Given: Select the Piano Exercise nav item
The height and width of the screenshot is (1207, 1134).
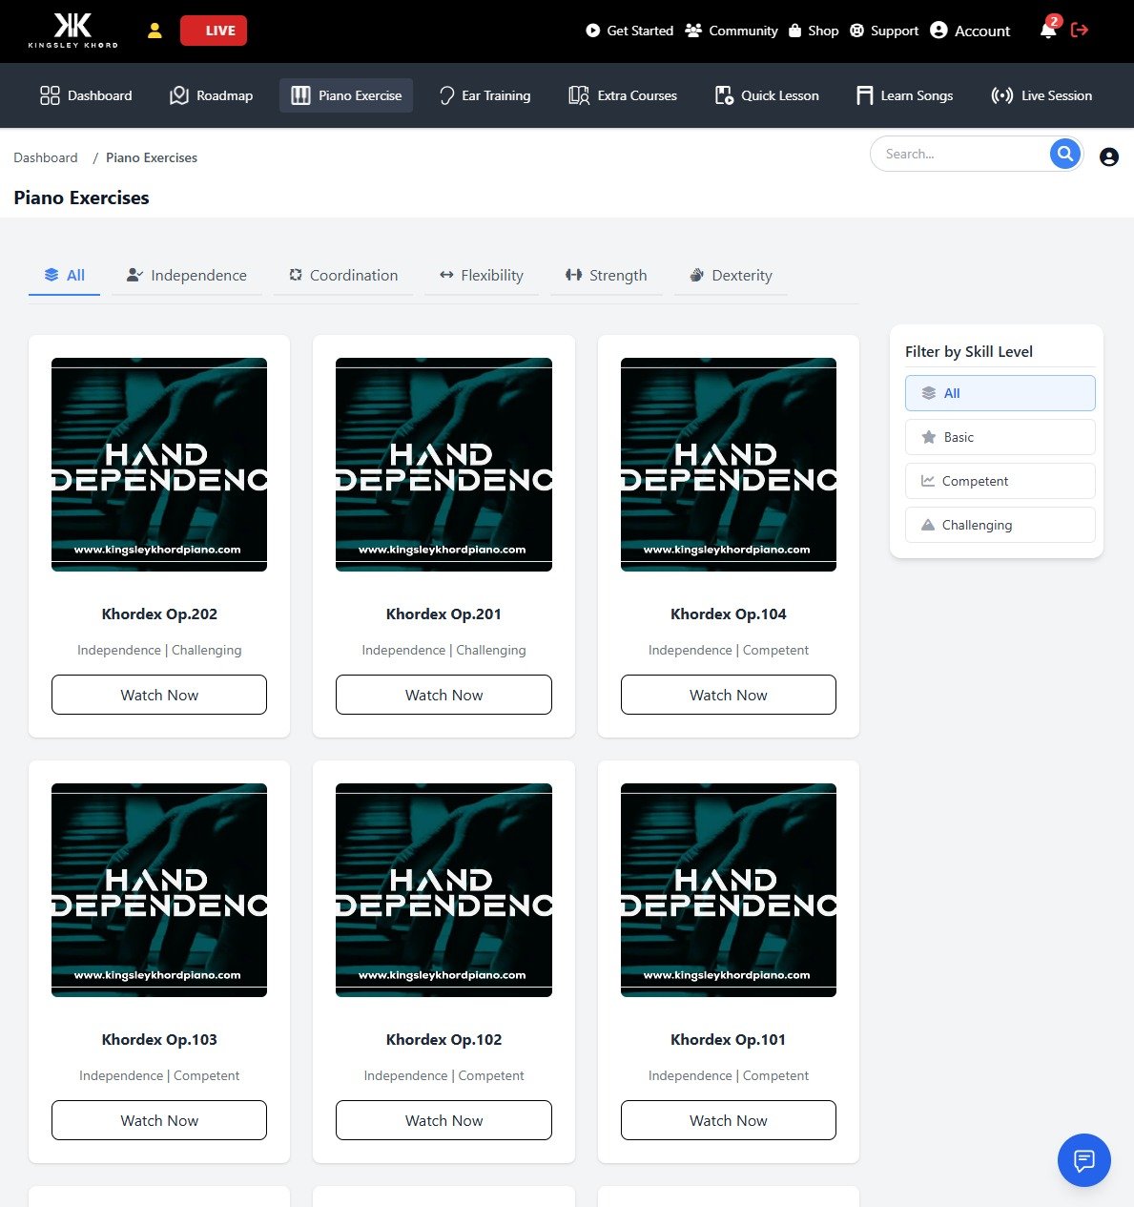Looking at the screenshot, I should (x=346, y=95).
